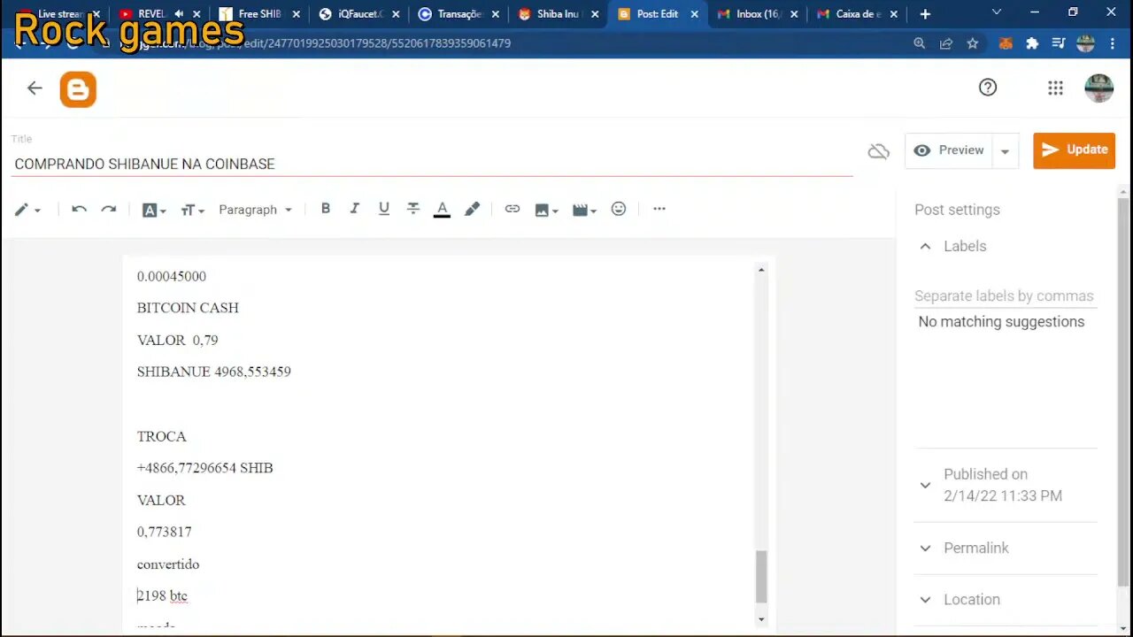The height and width of the screenshot is (637, 1133).
Task: Click the Redo arrow in editor toolbar
Action: coord(108,210)
